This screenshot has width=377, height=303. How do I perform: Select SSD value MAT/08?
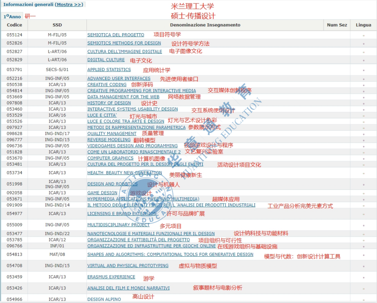point(57,254)
